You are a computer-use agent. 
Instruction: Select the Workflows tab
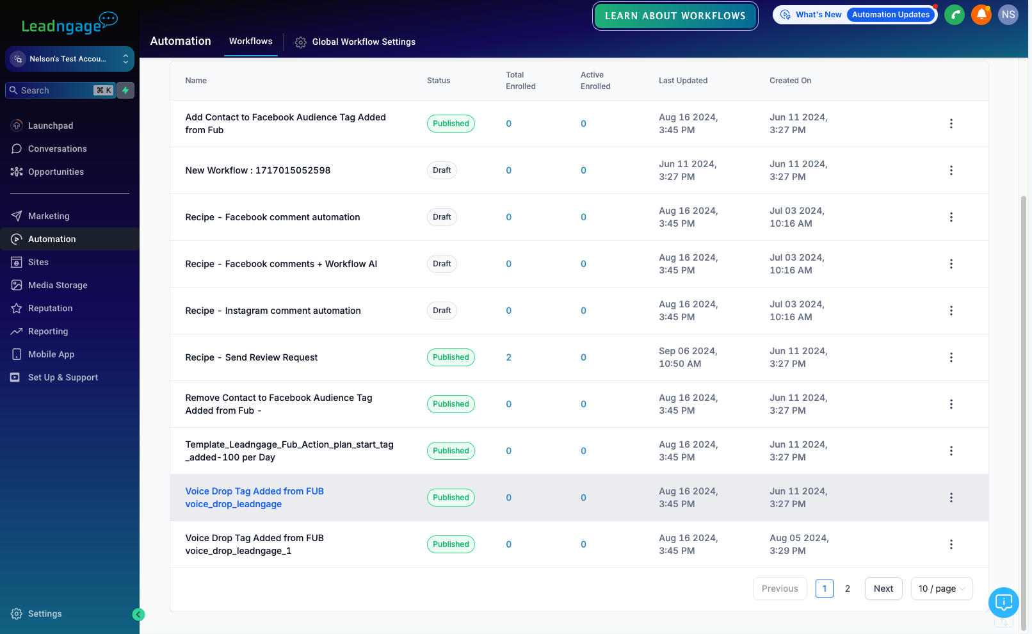(x=251, y=41)
